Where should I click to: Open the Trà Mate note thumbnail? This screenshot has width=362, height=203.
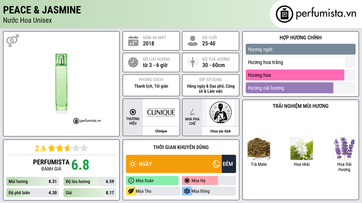(259, 149)
